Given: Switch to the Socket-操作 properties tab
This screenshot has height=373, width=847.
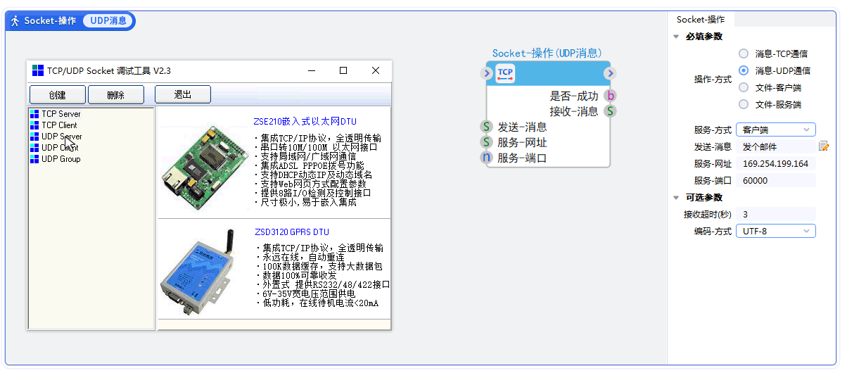Looking at the screenshot, I should 700,20.
